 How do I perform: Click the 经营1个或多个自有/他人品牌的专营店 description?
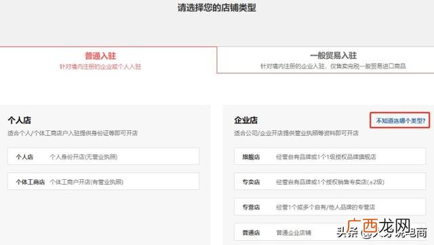point(325,207)
